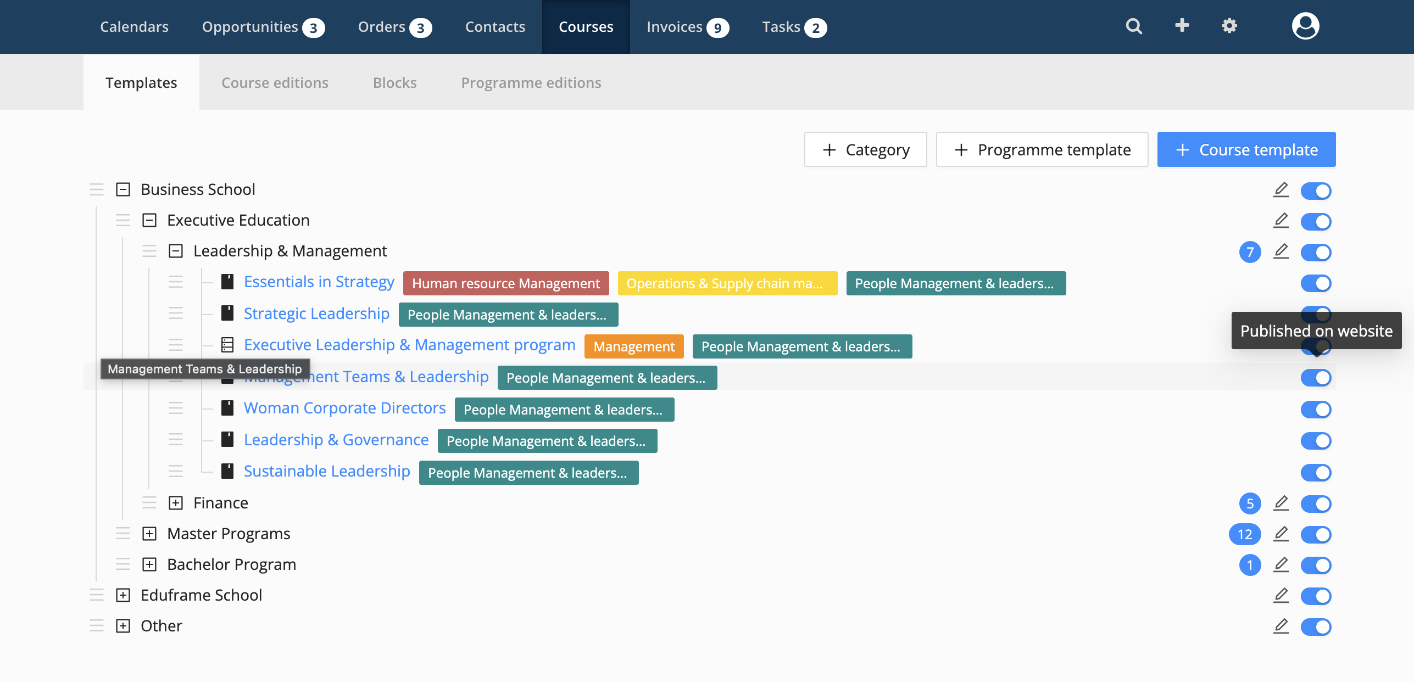Collapse the Leadership & Management category
Image resolution: width=1414 pixels, height=683 pixels.
coord(176,251)
